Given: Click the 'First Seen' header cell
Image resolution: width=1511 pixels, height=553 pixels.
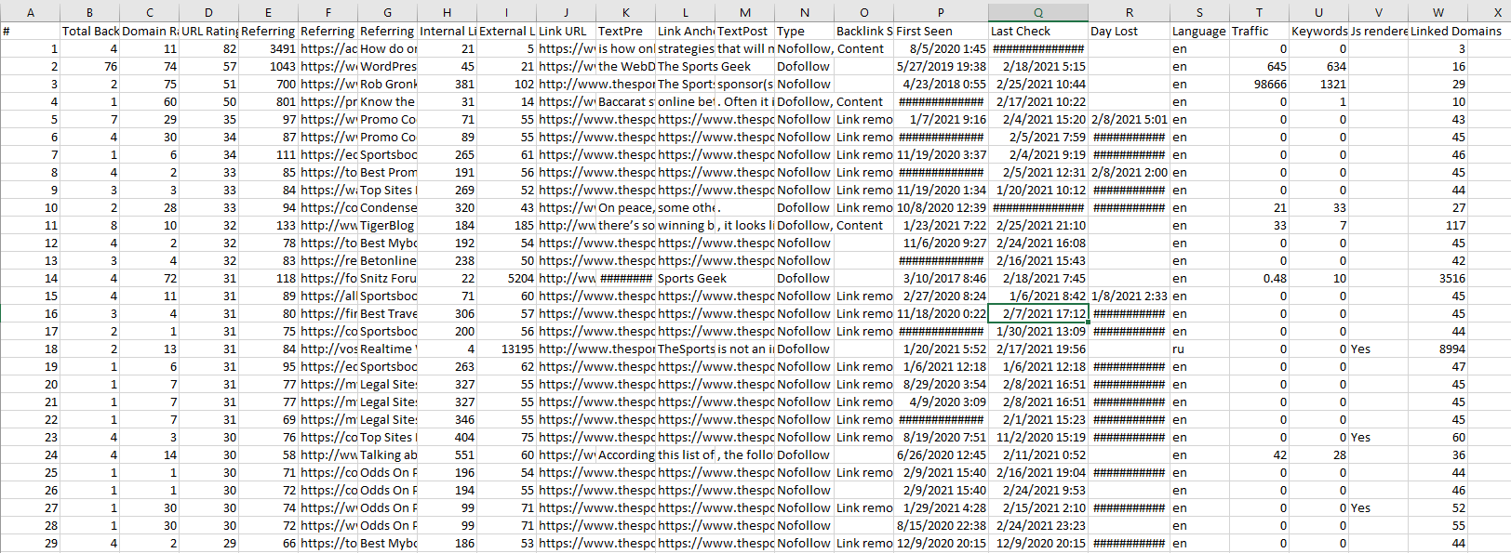Looking at the screenshot, I should coord(942,31).
